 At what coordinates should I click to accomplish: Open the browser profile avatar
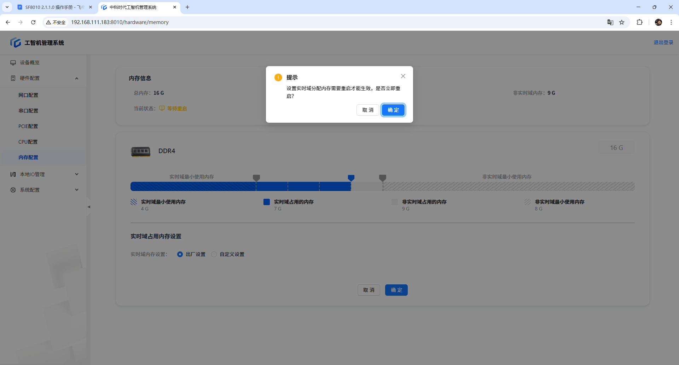tap(658, 22)
